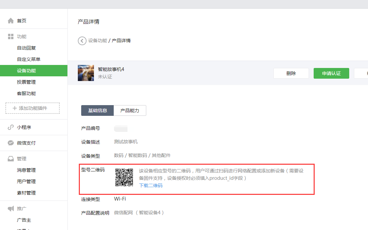Click the back arrow circle icon
The height and width of the screenshot is (230, 368).
pyautogui.click(x=82, y=41)
